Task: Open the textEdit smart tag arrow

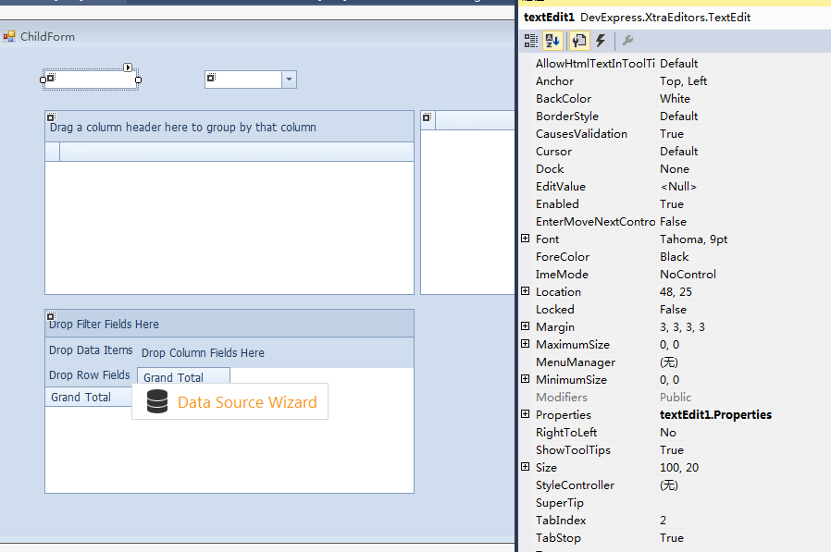Action: [x=129, y=67]
